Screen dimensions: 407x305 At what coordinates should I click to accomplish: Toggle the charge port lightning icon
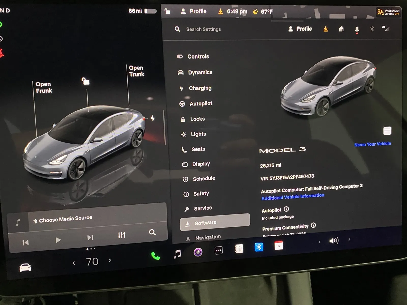tap(152, 118)
